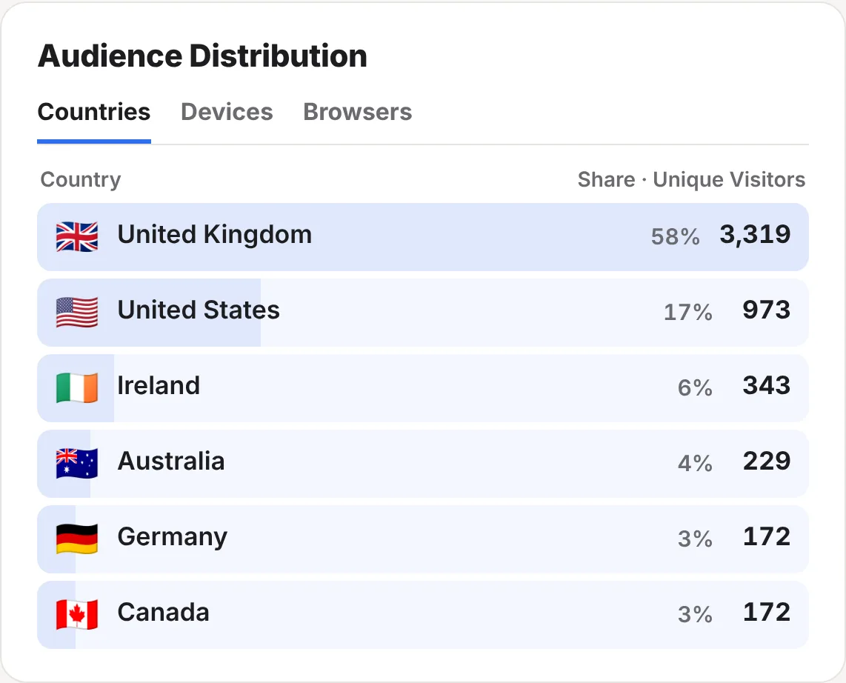Click the 343 visitors count
The width and height of the screenshot is (846, 683).
tap(767, 386)
